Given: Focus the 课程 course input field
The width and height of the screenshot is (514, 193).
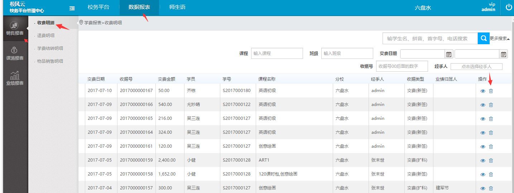Looking at the screenshot, I should (277, 54).
